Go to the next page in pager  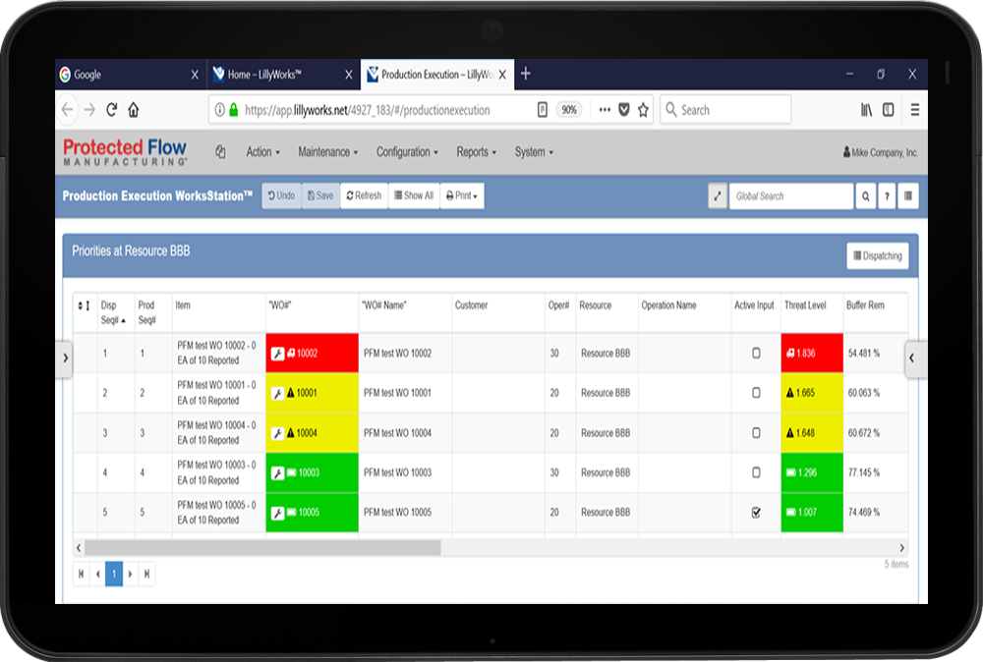131,574
